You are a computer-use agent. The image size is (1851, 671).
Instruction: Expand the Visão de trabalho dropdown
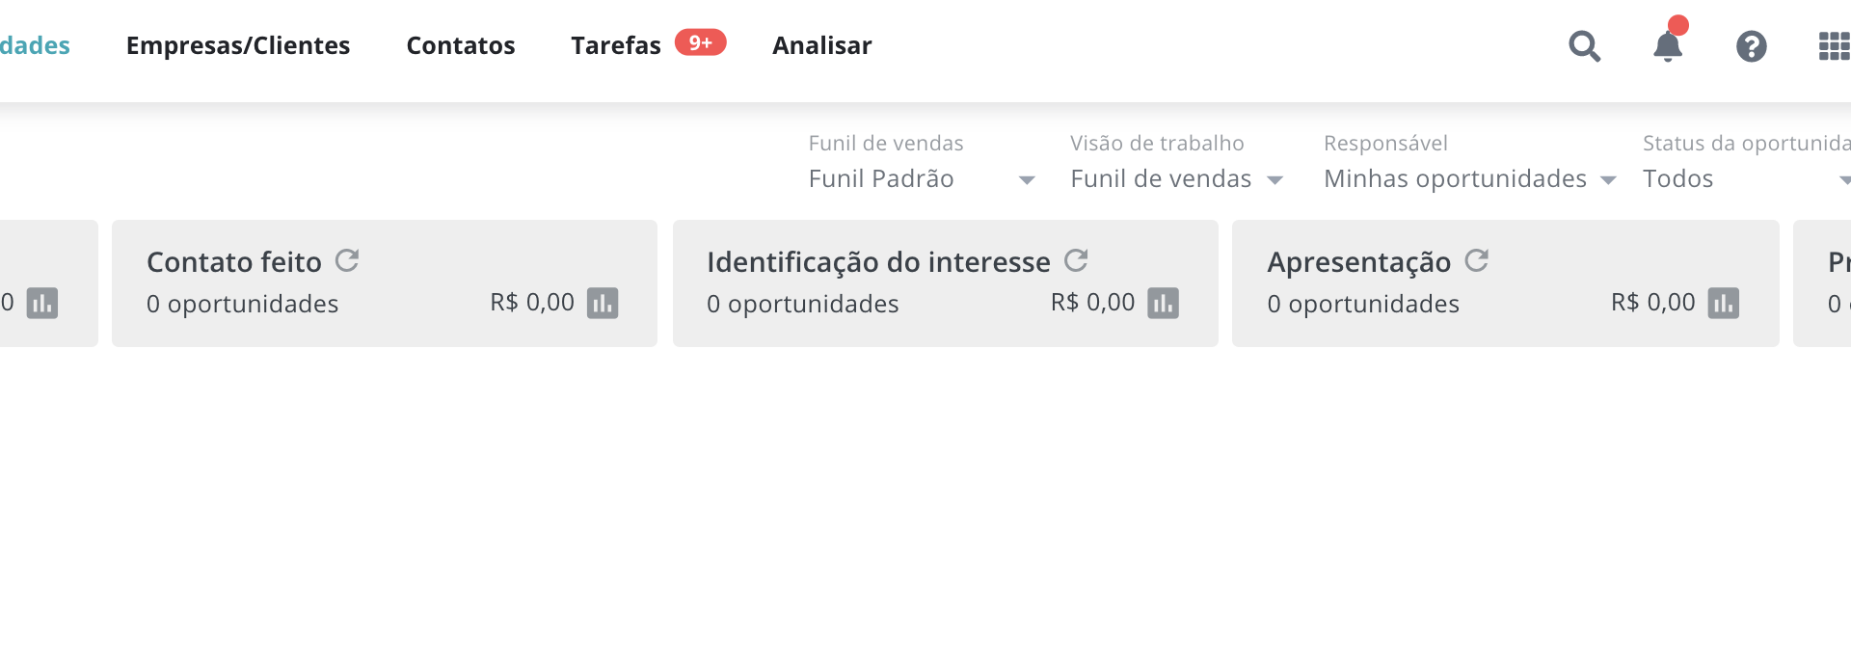pos(1177,178)
